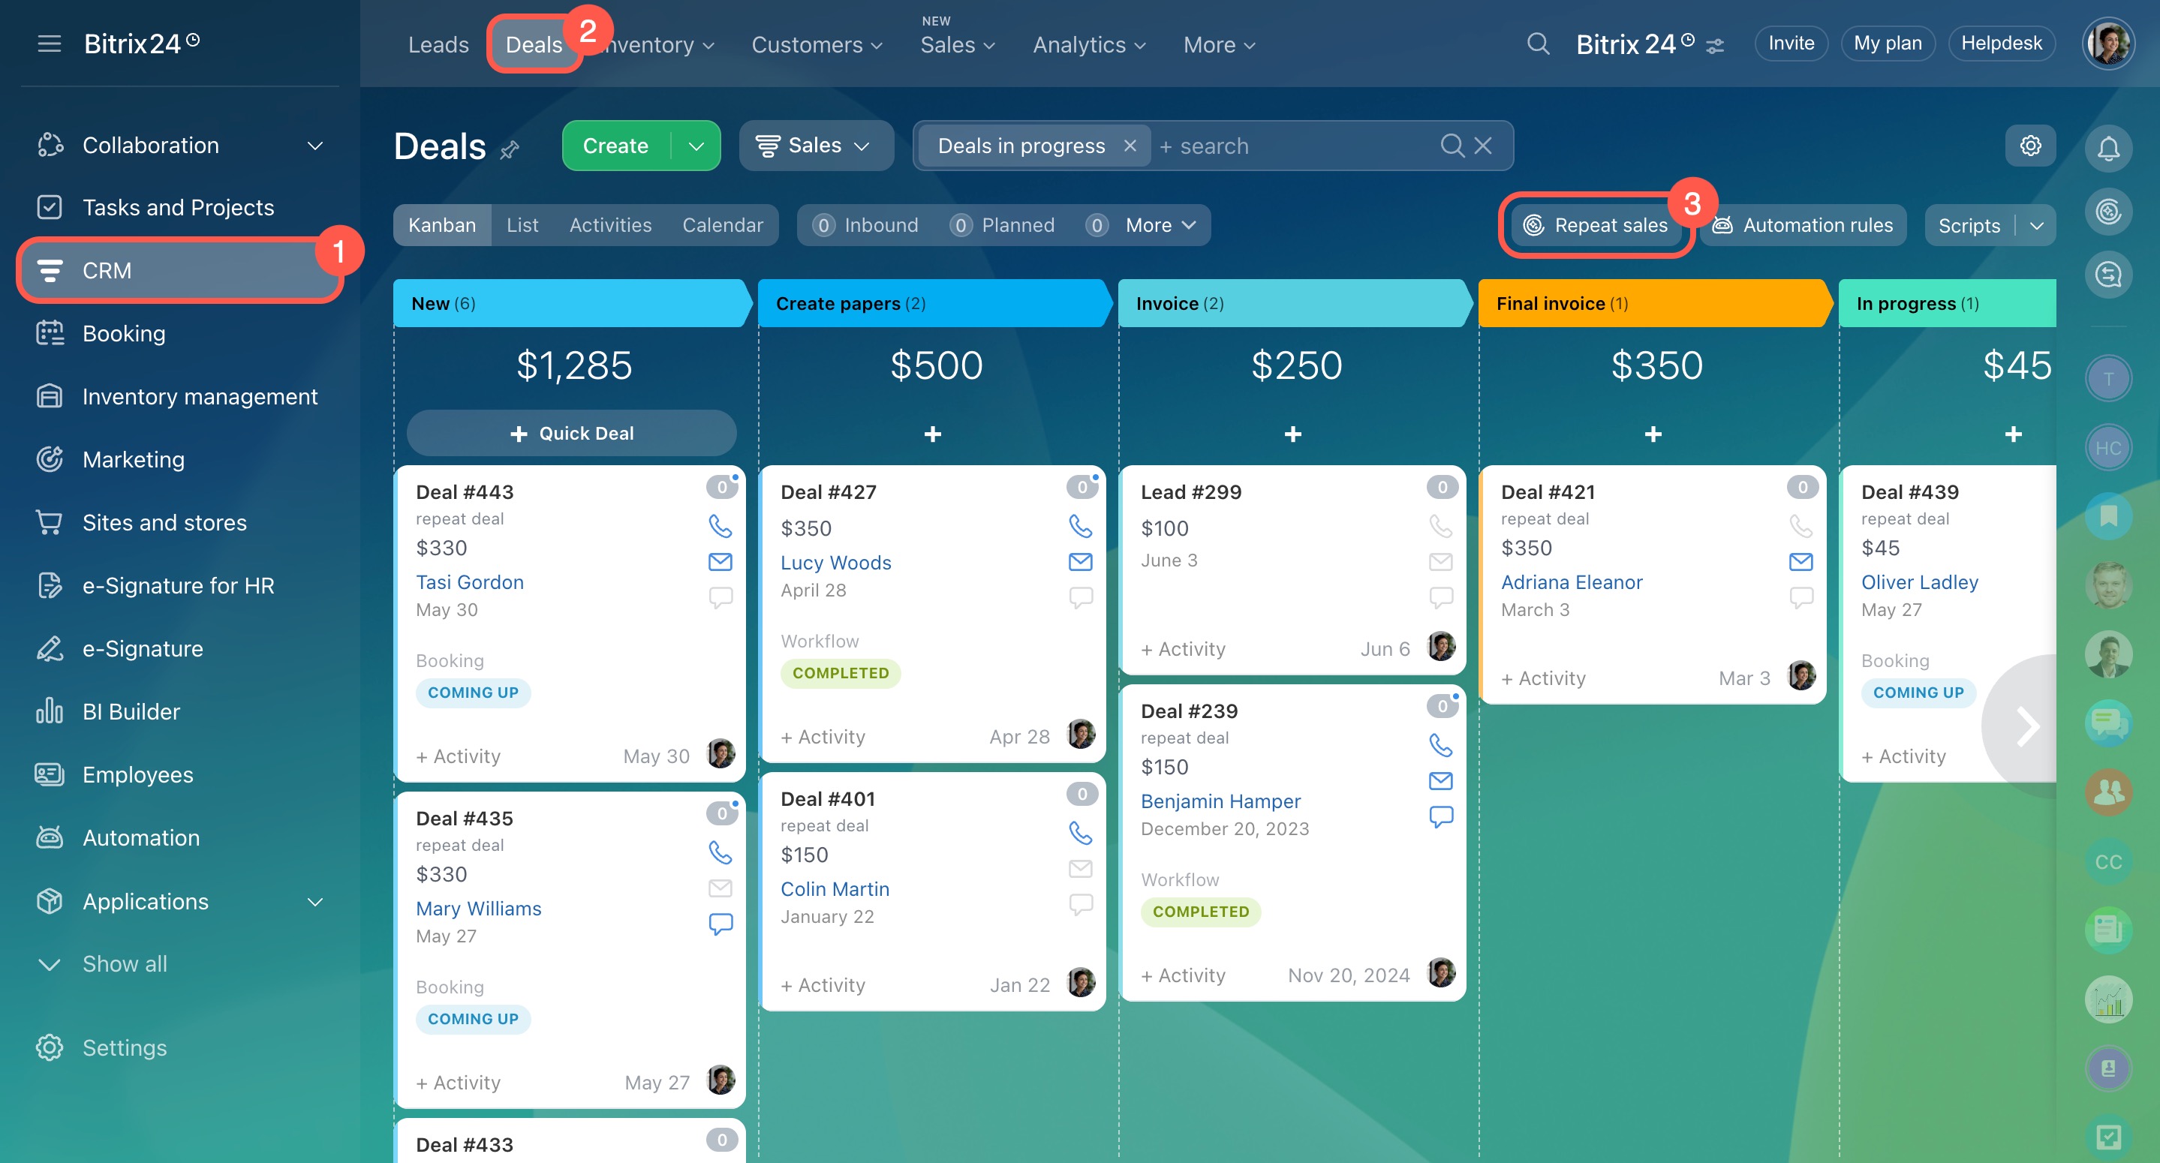Open the Sales pipeline dropdown
This screenshot has height=1163, width=2160.
coord(814,146)
